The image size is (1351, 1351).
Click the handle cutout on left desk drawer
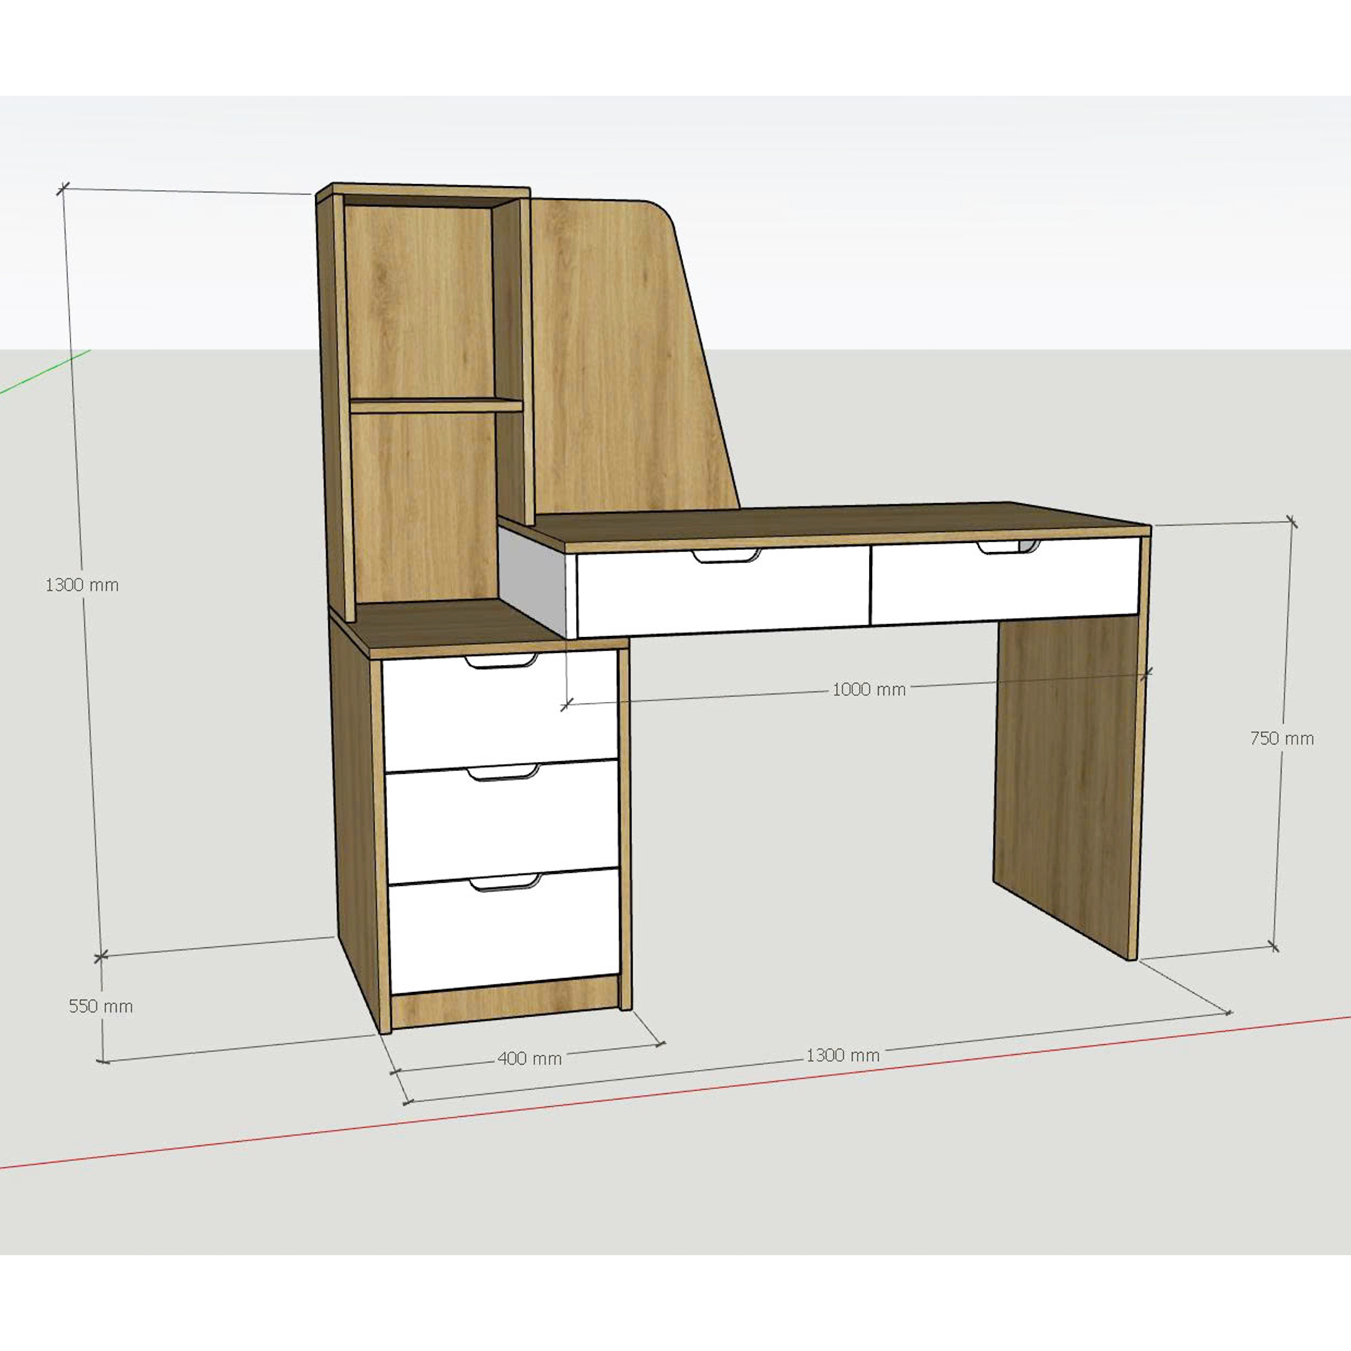tap(726, 556)
